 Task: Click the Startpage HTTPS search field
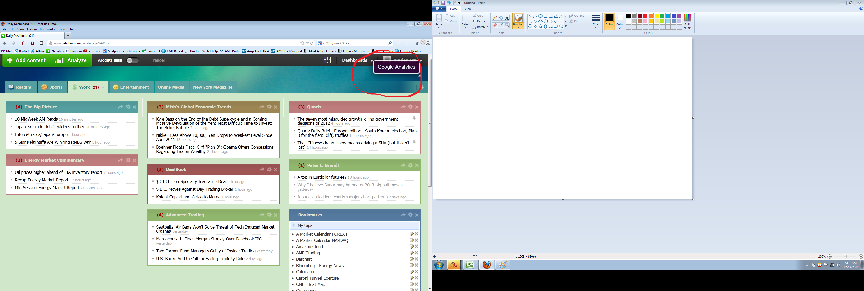pos(356,43)
